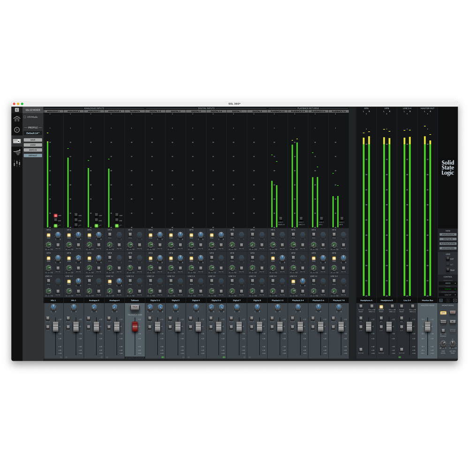Screen dimensions: 469x469
Task: Open the three-faders icon in sidebar
Action: 17,163
